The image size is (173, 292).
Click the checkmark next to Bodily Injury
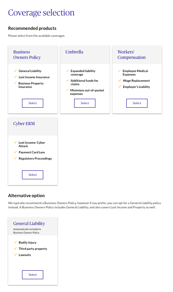15,242
